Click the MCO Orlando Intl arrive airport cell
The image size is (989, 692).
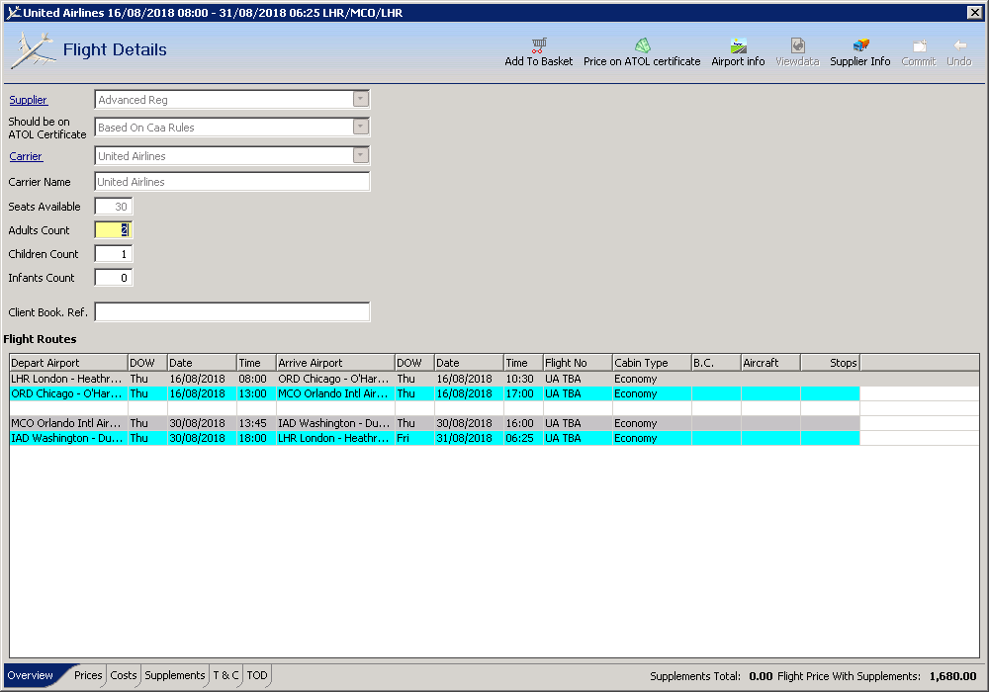(x=335, y=393)
